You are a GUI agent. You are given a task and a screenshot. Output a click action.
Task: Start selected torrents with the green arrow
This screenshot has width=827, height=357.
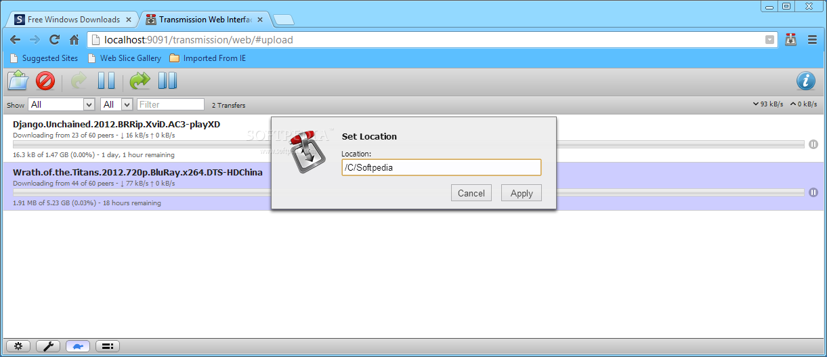coord(79,81)
